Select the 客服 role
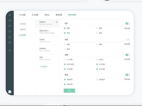Screen dimensions: 142x106 [x=47, y=58]
